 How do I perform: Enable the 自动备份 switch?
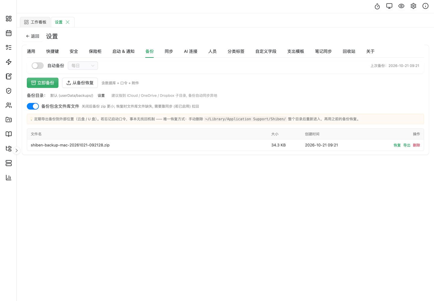38,66
